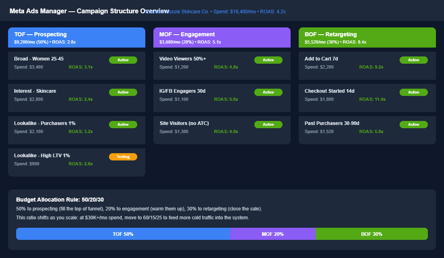Screen dimensions: 444x258
Task: Click ROAS 11.4x value on Checkout Started
Action: tap(372, 99)
